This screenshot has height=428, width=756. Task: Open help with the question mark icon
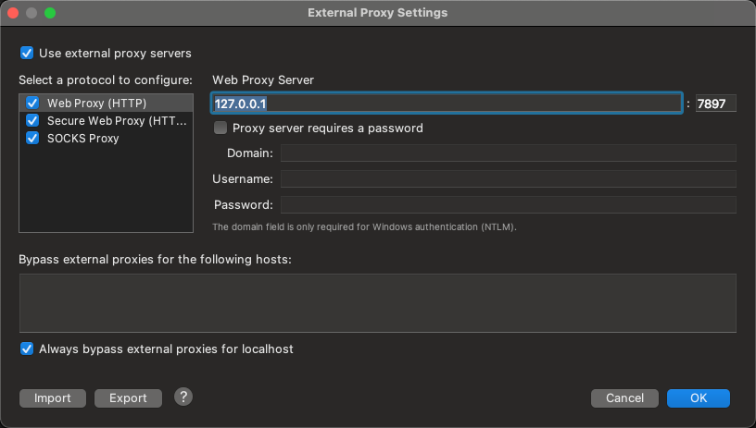point(183,397)
